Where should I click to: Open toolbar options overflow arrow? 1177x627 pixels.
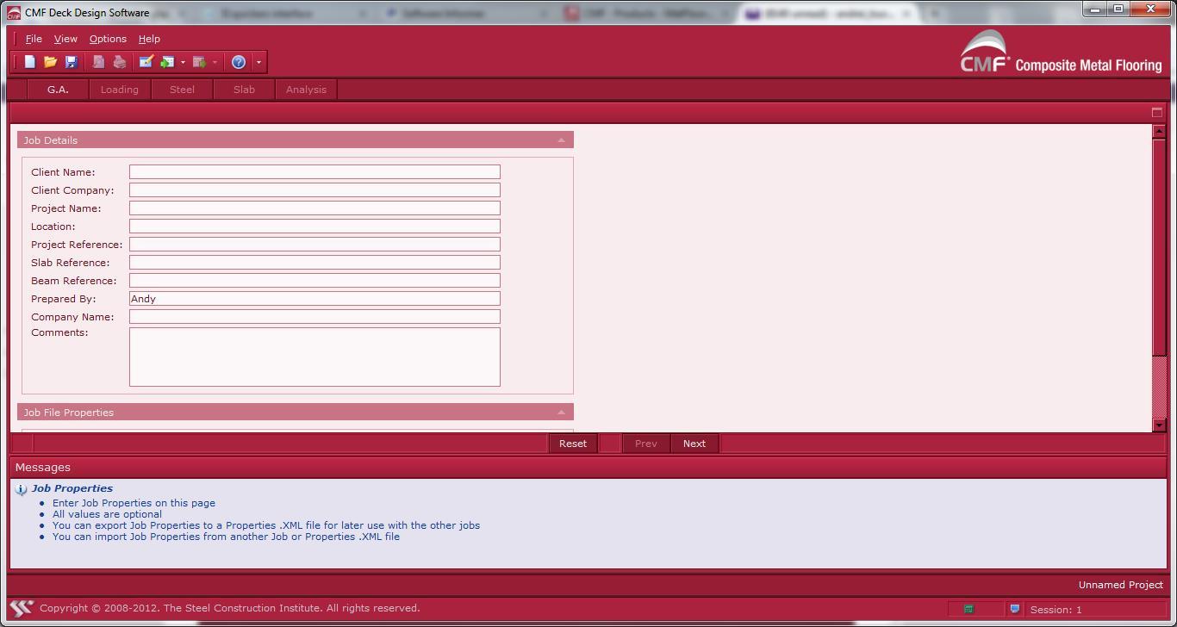pos(258,62)
